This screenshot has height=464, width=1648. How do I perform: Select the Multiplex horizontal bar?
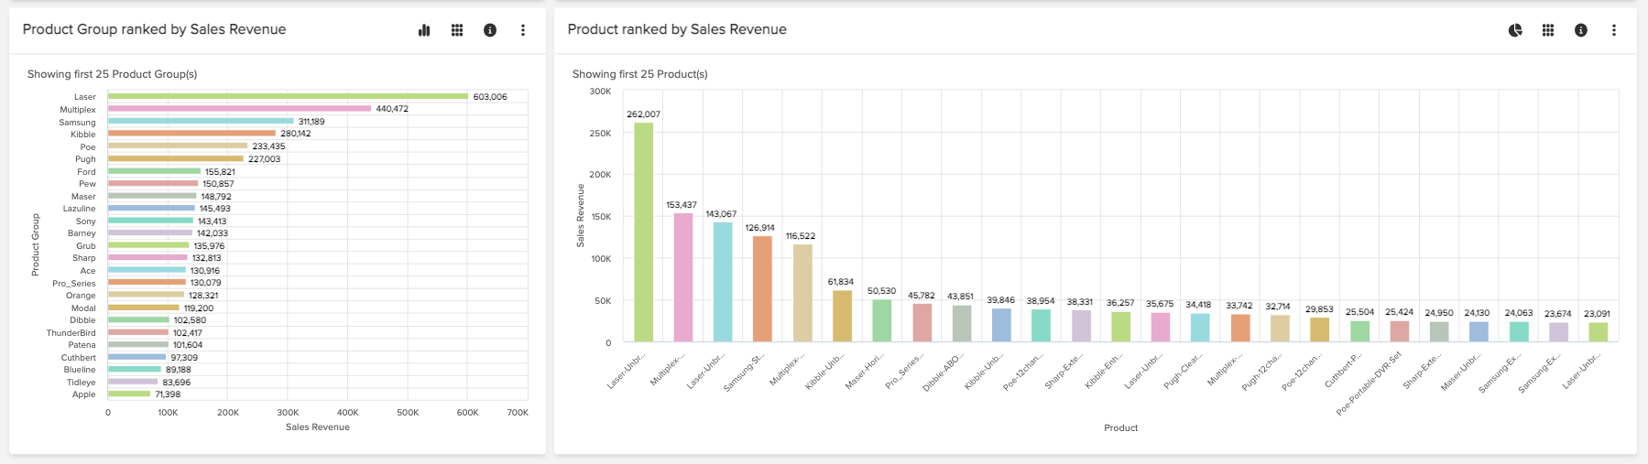[239, 109]
